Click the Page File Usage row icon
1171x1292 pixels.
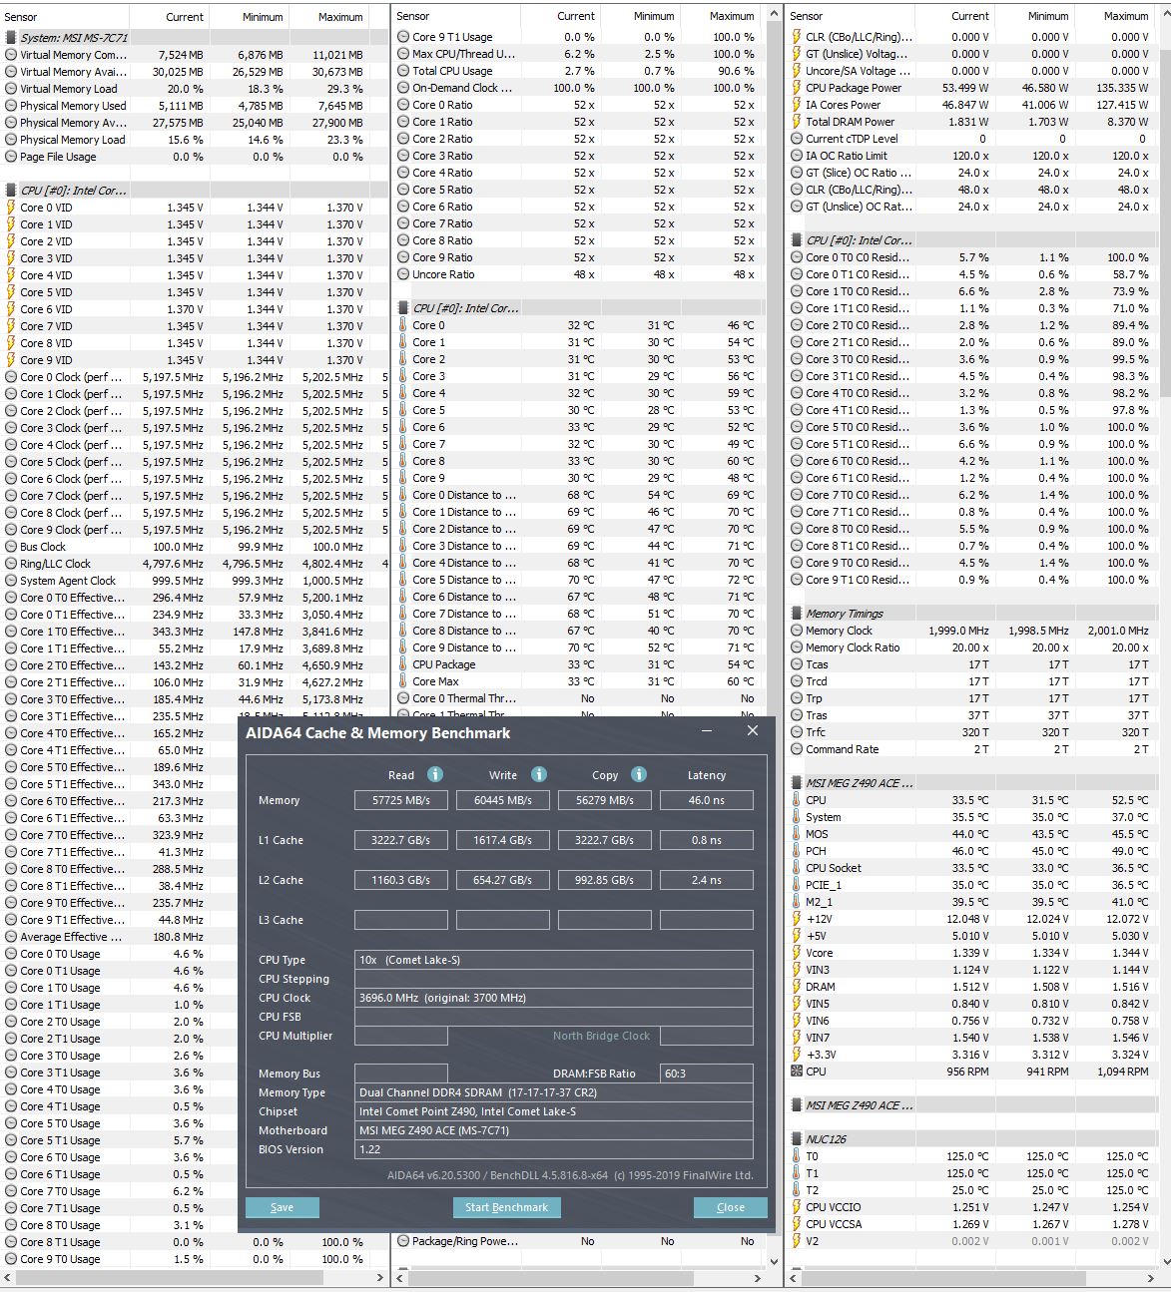(11, 157)
